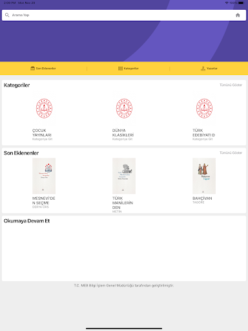The height and width of the screenshot is (331, 248).
Task: Focus the Arama Yap search field
Action: point(124,15)
